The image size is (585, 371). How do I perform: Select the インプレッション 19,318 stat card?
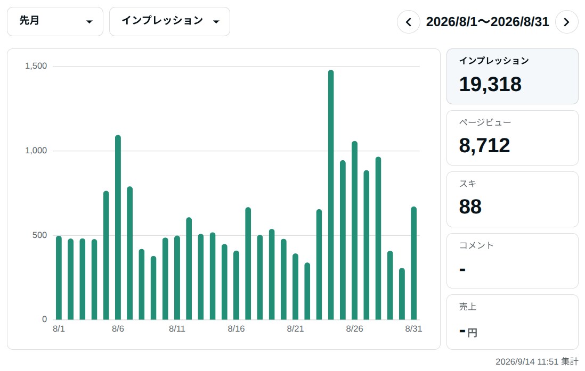tap(512, 77)
